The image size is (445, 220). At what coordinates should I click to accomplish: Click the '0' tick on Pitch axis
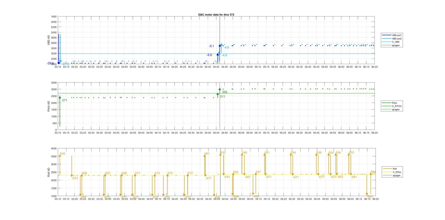(x=56, y=130)
